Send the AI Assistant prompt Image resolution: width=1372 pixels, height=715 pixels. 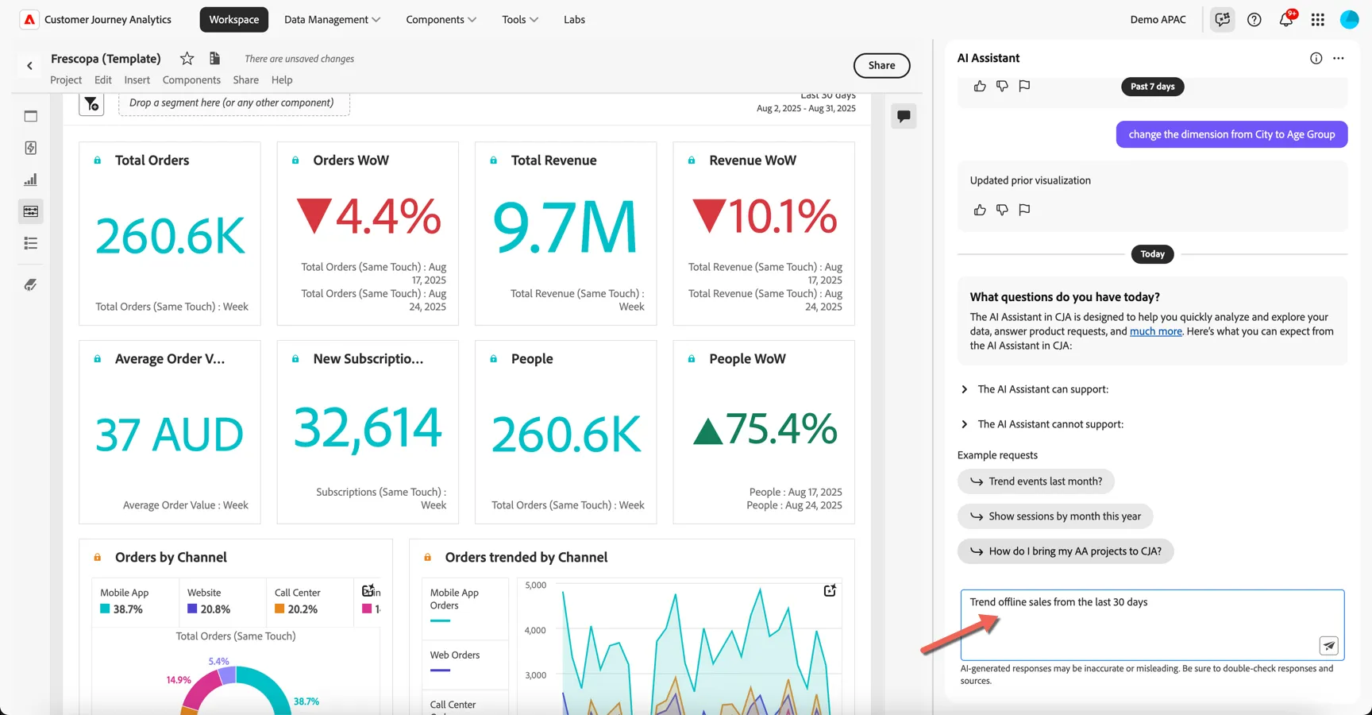tap(1329, 646)
